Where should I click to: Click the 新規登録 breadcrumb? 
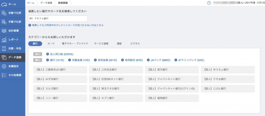point(63,3)
